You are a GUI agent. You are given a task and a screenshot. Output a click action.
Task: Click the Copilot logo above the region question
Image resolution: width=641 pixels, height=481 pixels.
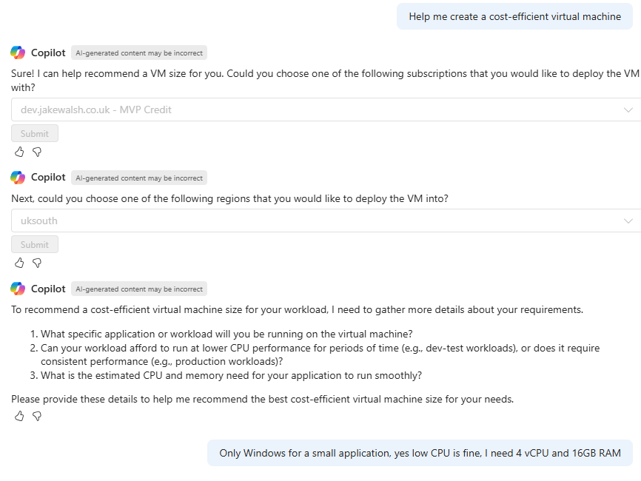(x=18, y=178)
